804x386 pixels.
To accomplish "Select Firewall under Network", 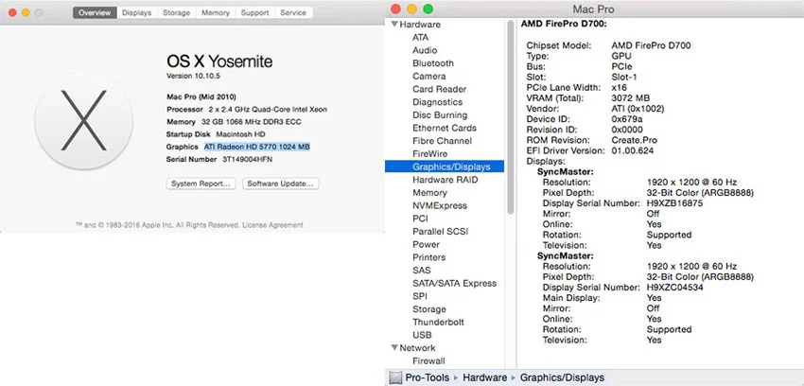I will click(x=428, y=360).
